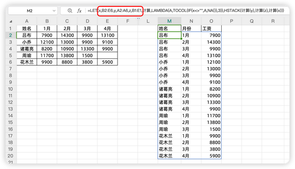Image resolution: width=295 pixels, height=169 pixels.
Task: Click the select-all corner triangle
Action: (x=11, y=21)
